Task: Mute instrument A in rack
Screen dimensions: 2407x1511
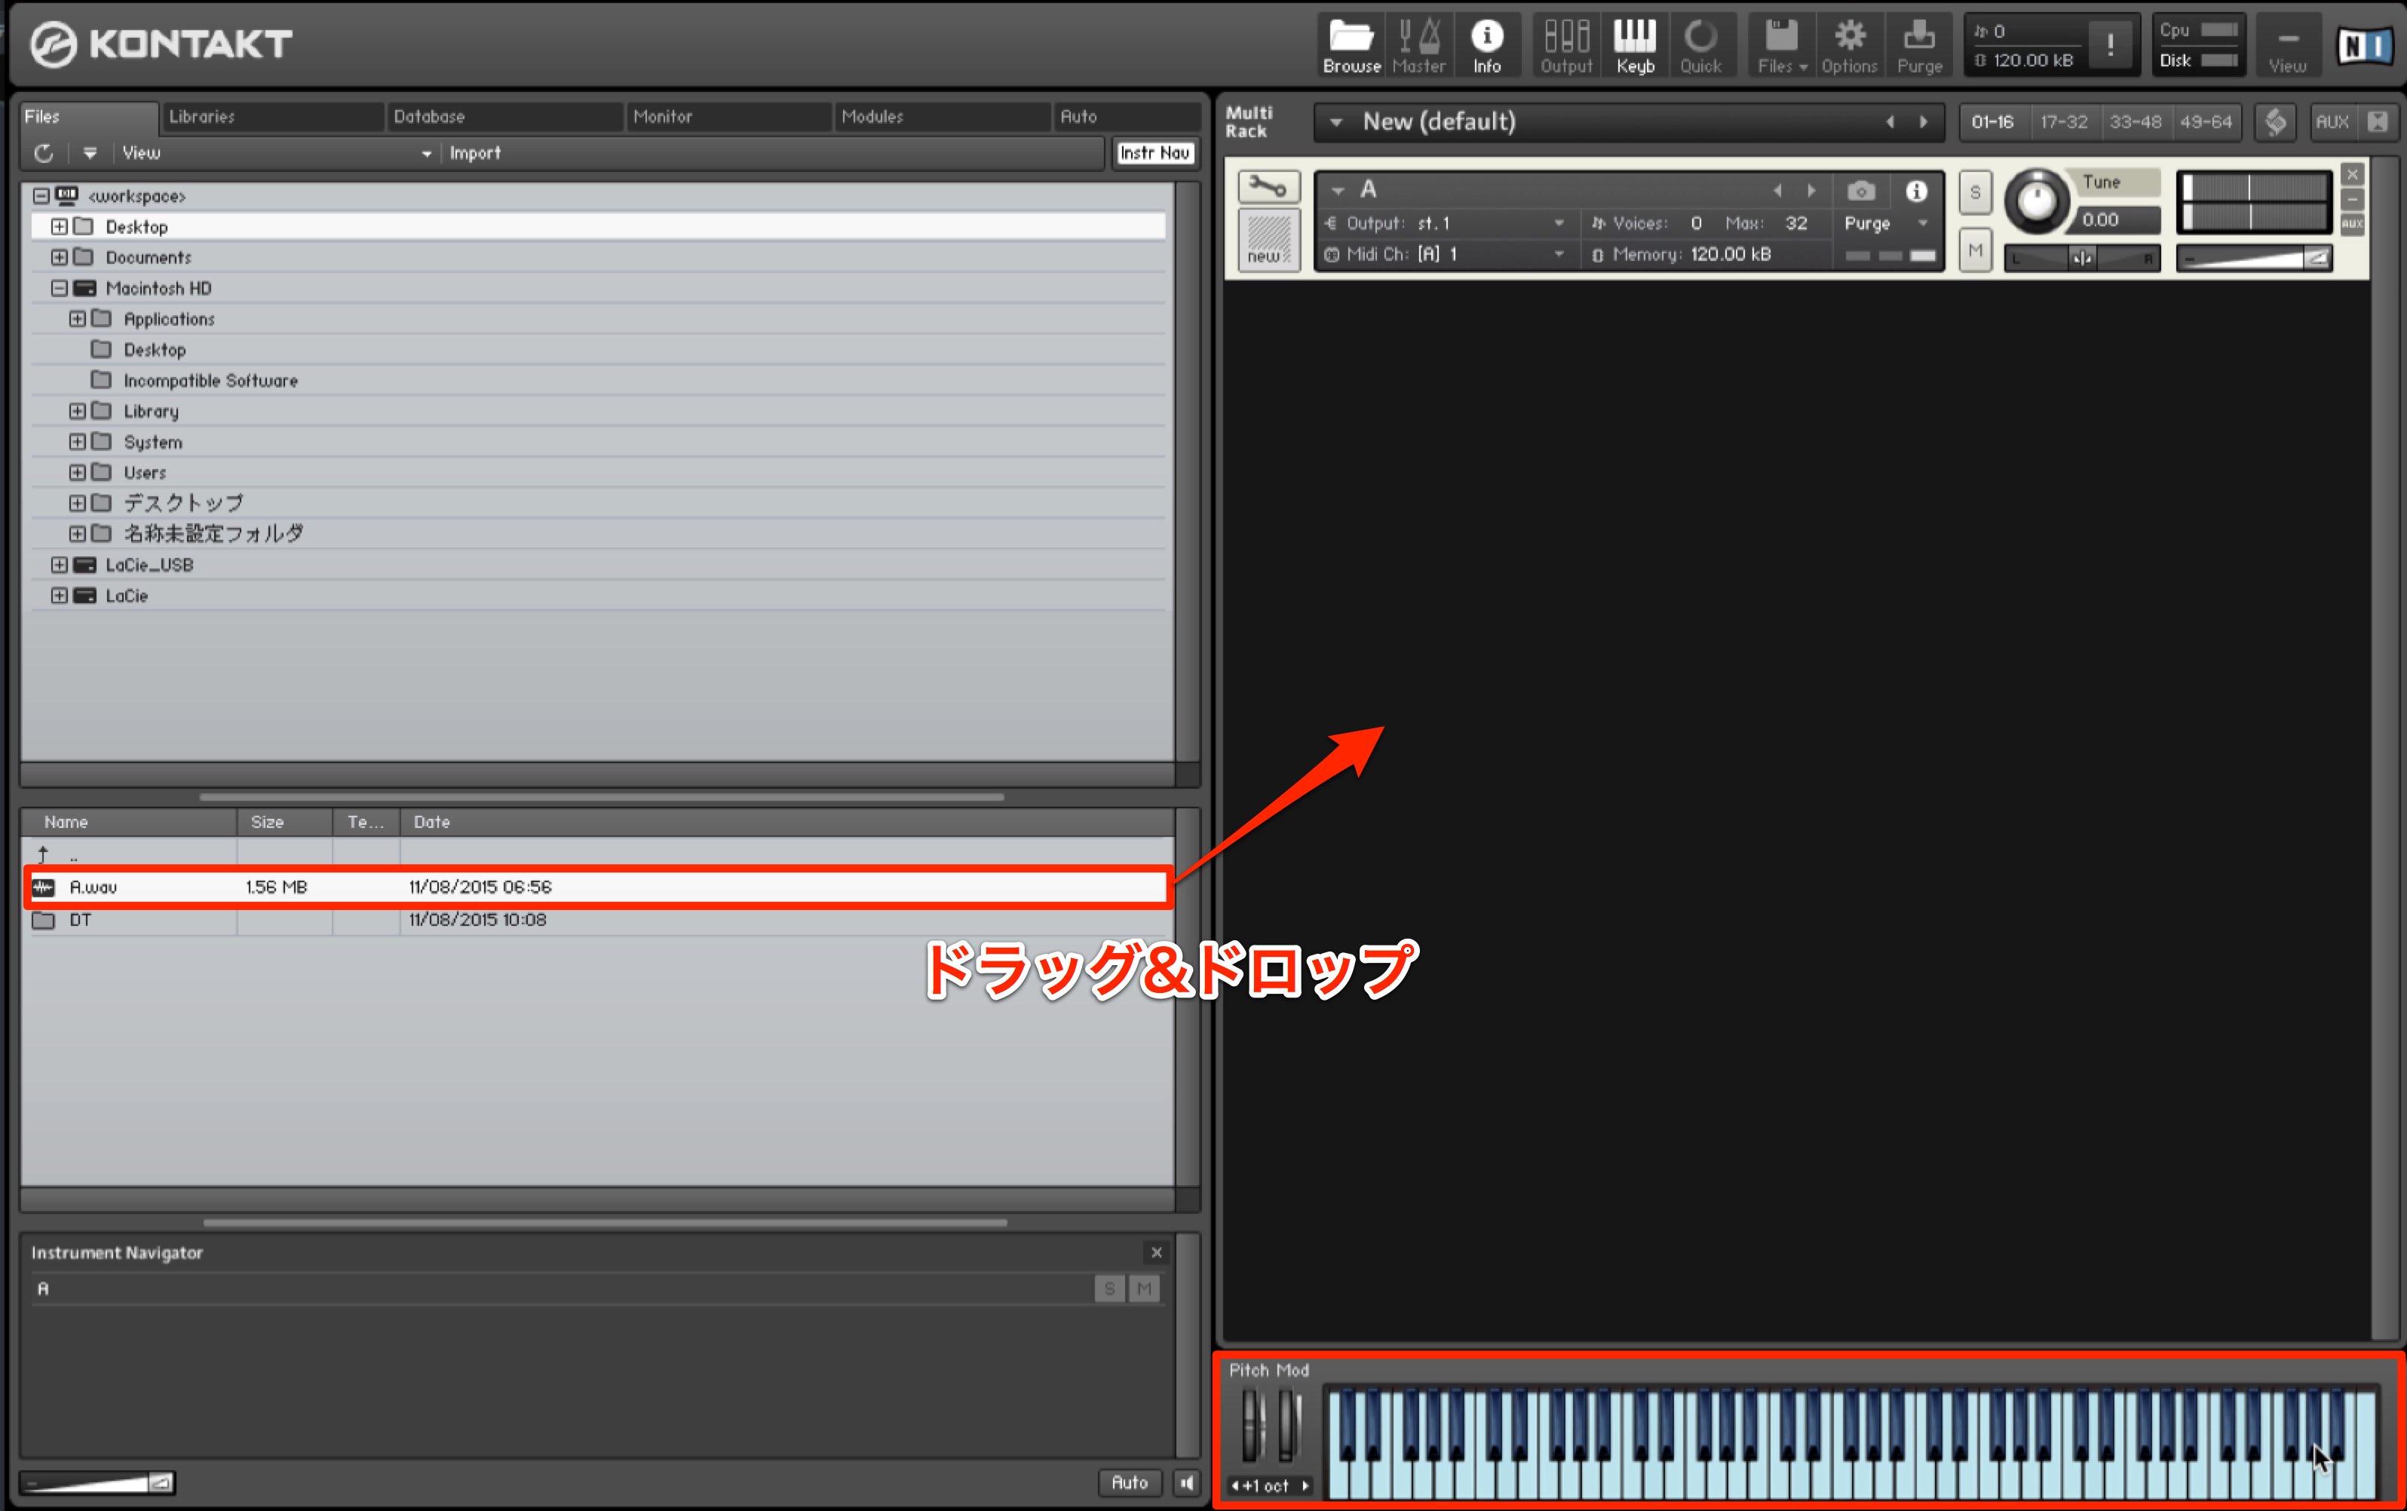Action: click(x=1974, y=250)
